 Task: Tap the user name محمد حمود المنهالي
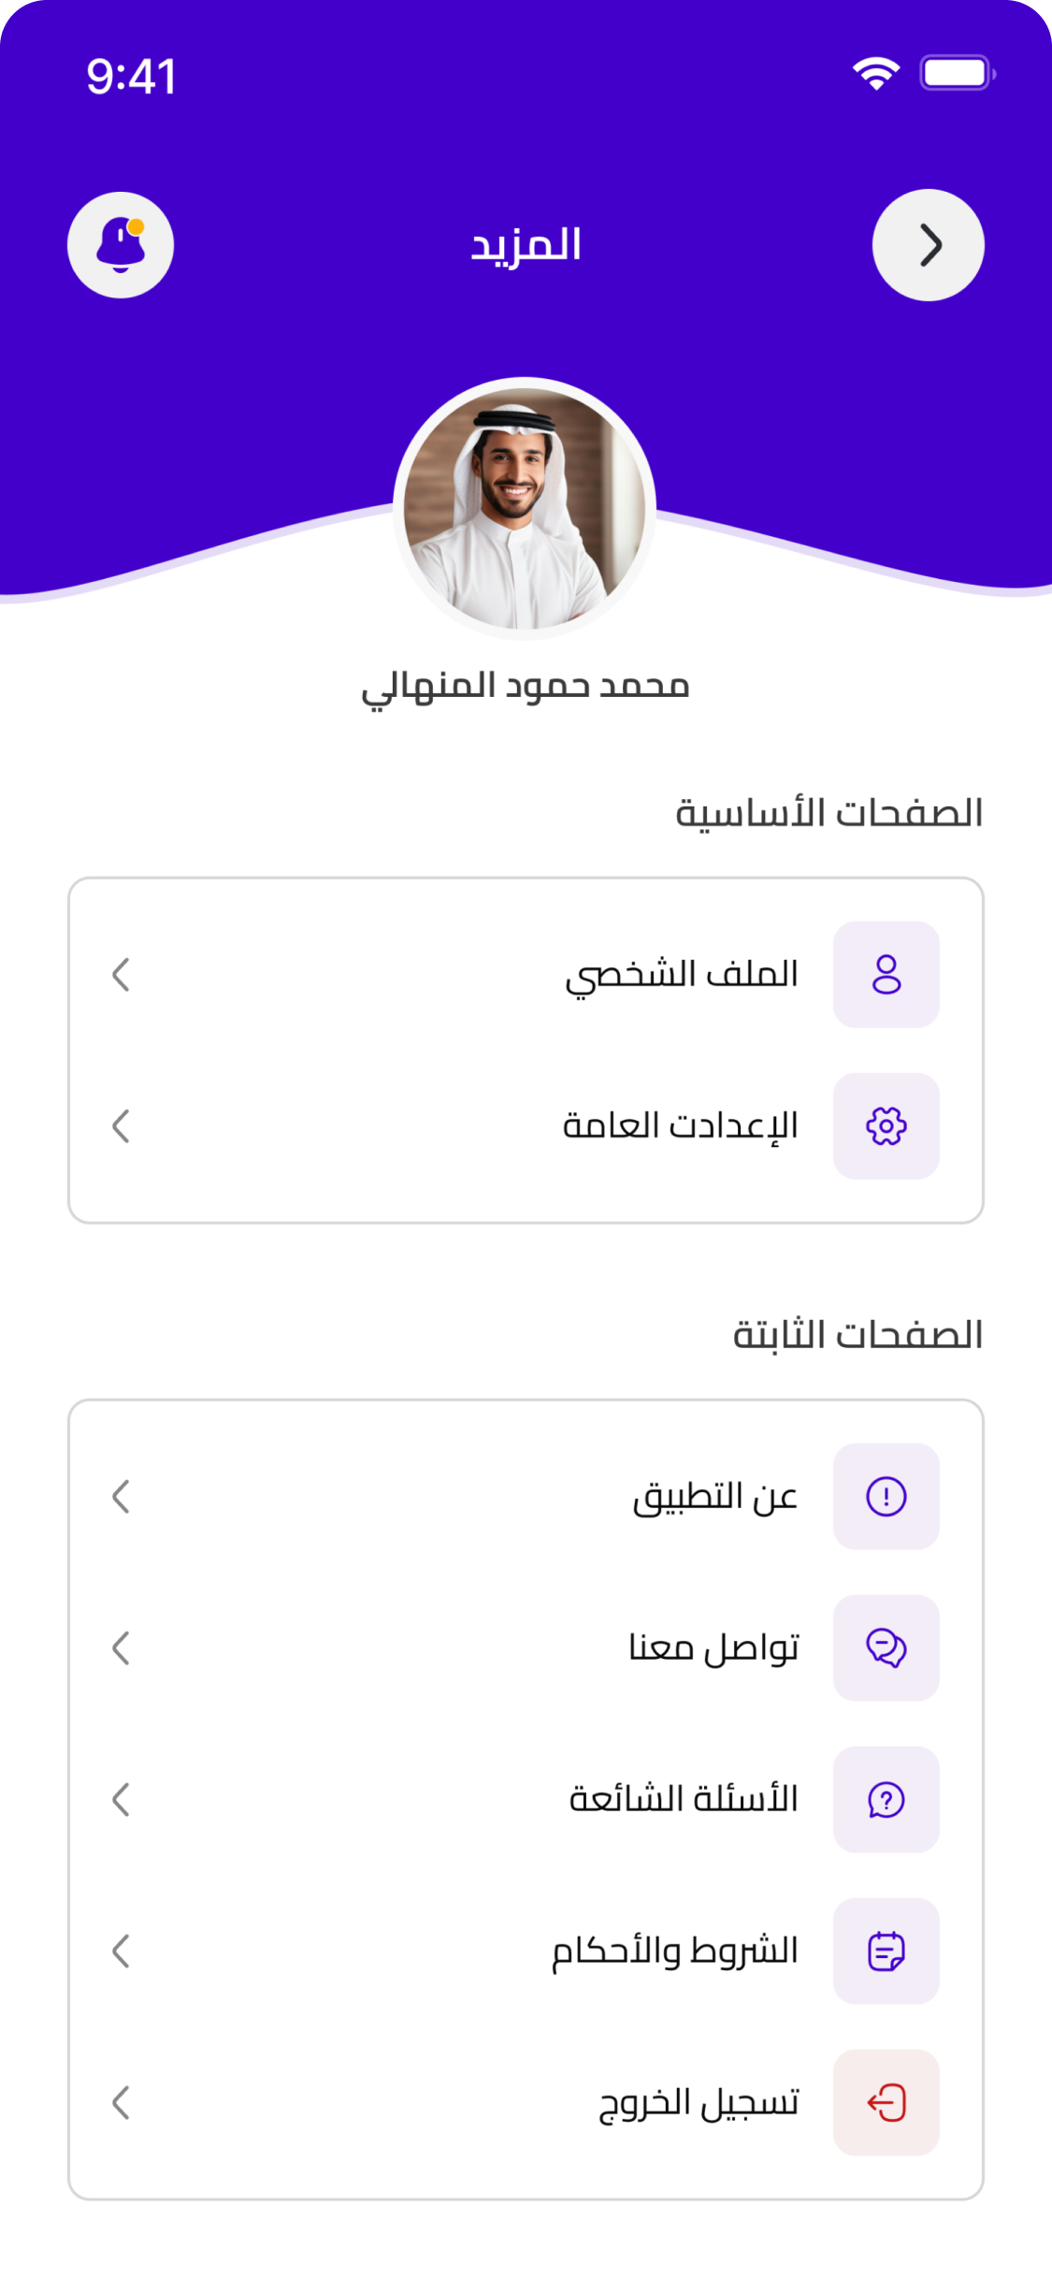tap(525, 688)
